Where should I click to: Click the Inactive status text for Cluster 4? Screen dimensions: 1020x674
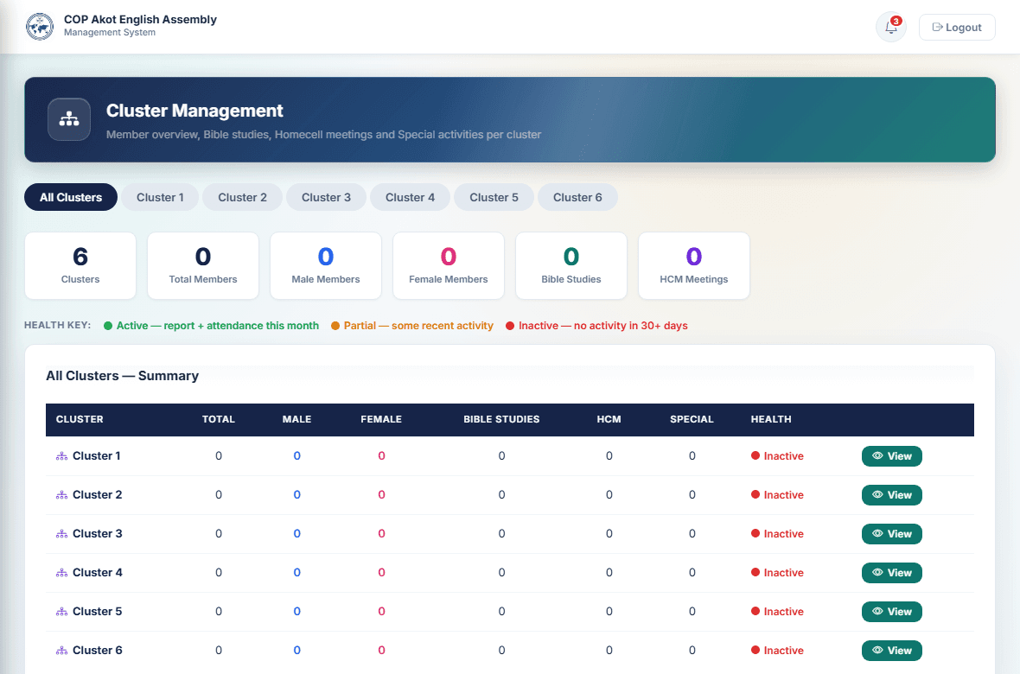[x=783, y=573]
